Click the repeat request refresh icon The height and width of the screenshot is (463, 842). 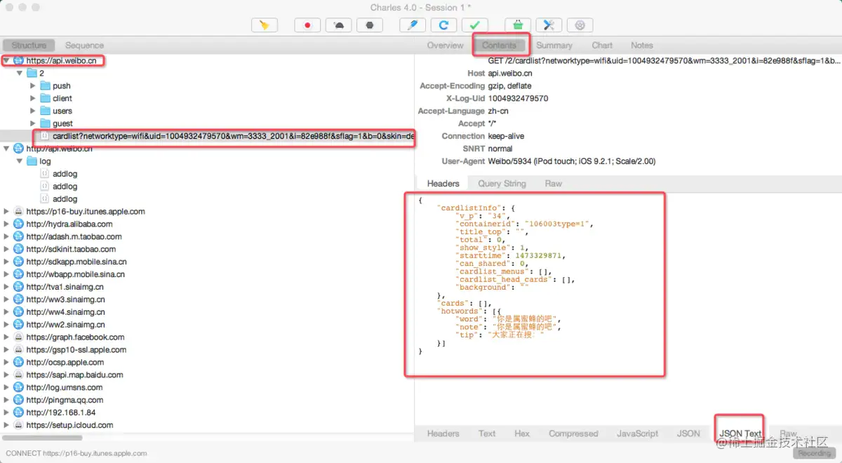tap(443, 25)
